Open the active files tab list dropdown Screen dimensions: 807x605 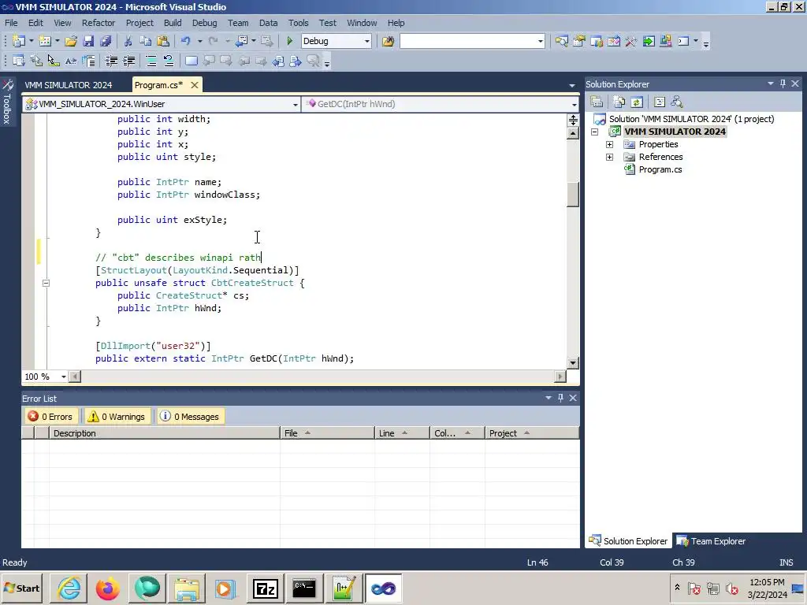pos(572,85)
